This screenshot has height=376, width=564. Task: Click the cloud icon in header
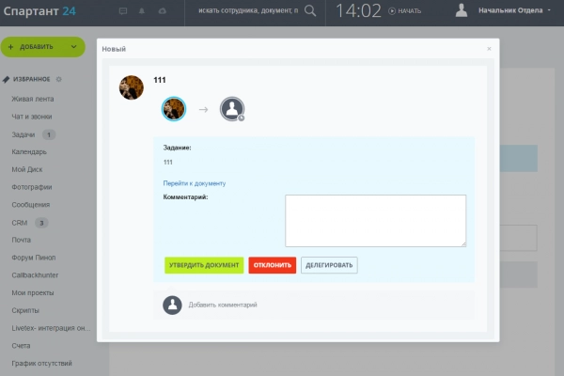[x=163, y=11]
